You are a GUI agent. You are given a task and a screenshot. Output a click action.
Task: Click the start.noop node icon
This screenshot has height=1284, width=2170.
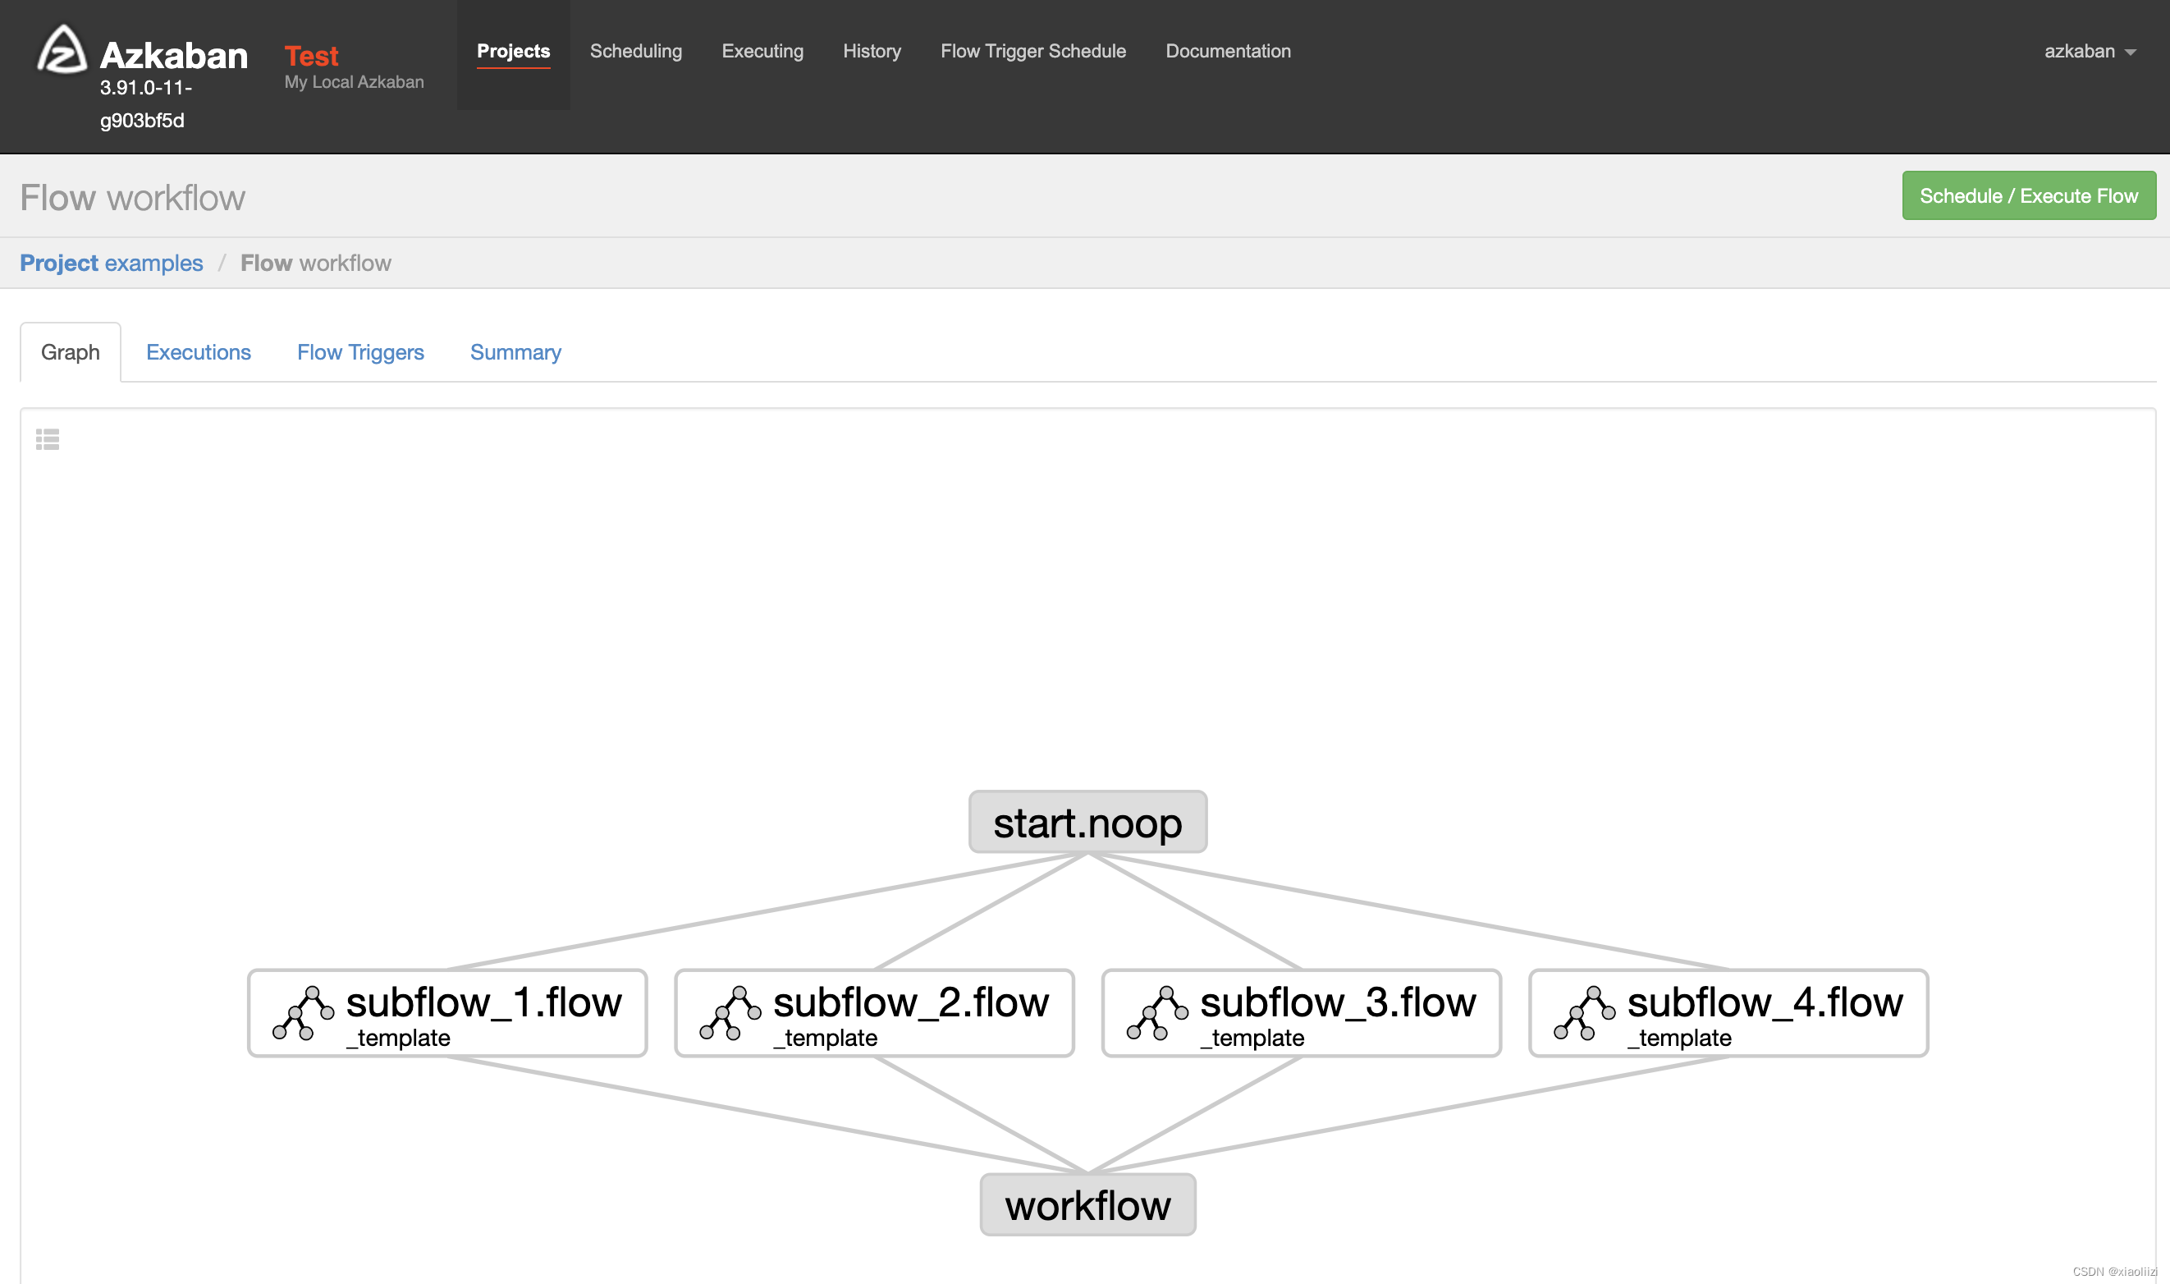point(1085,823)
